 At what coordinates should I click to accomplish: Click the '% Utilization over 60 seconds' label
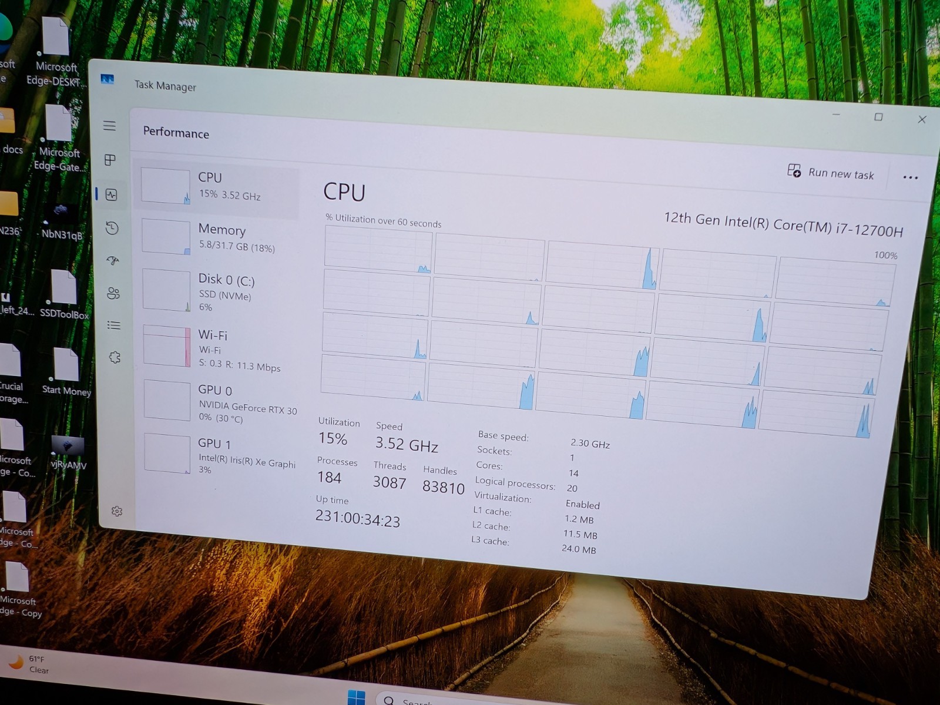click(x=384, y=221)
